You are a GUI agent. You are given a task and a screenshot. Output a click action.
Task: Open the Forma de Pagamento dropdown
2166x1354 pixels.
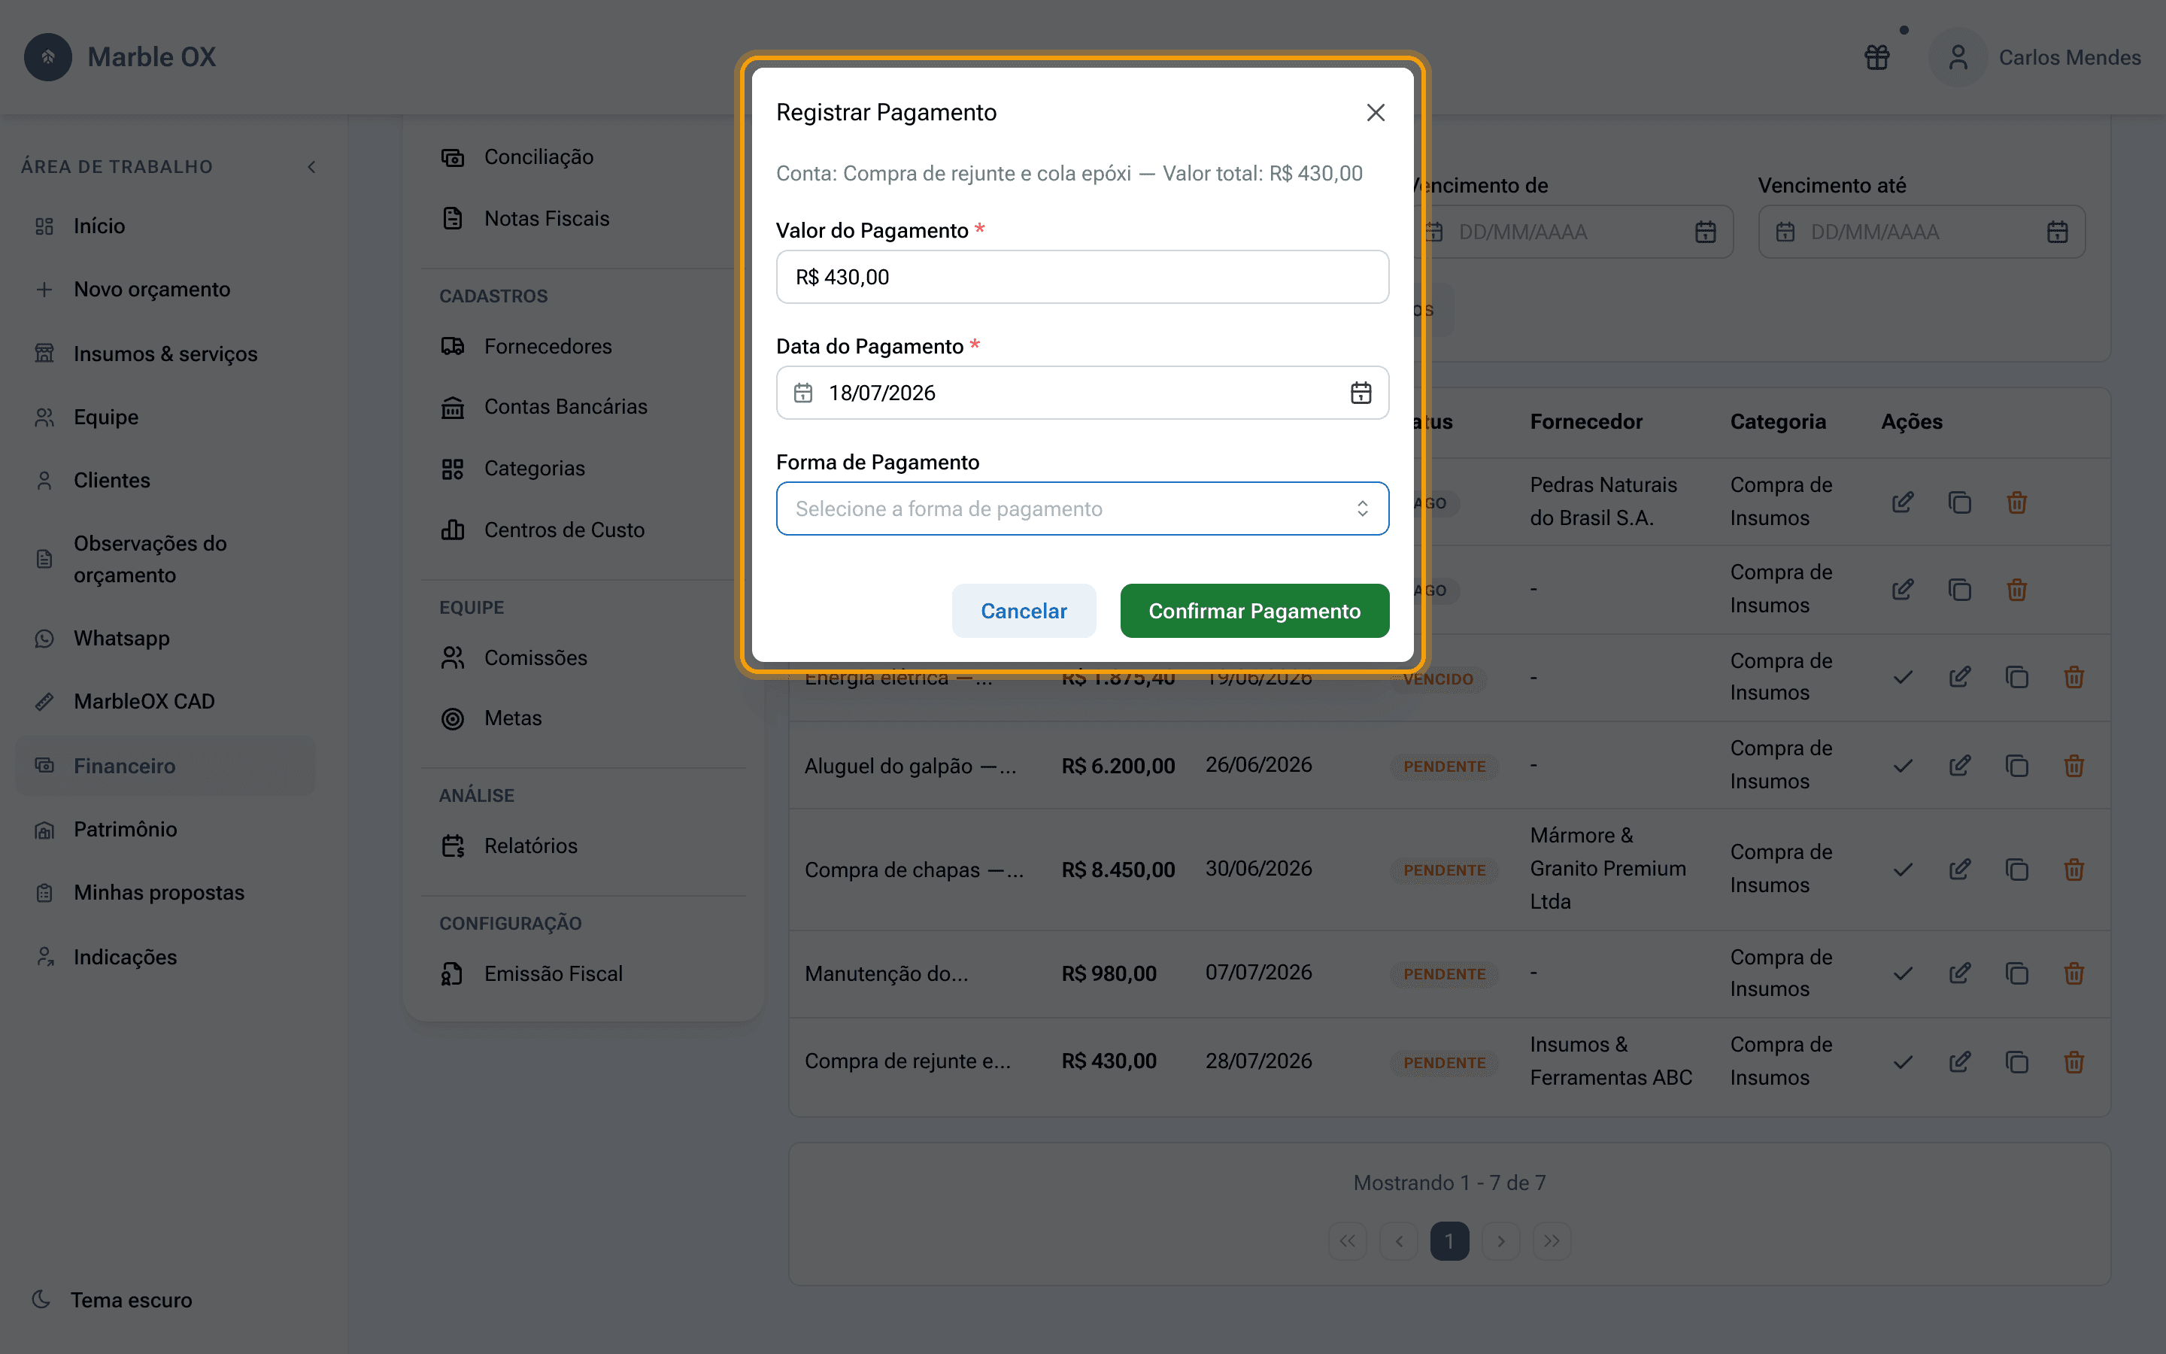pyautogui.click(x=1082, y=509)
